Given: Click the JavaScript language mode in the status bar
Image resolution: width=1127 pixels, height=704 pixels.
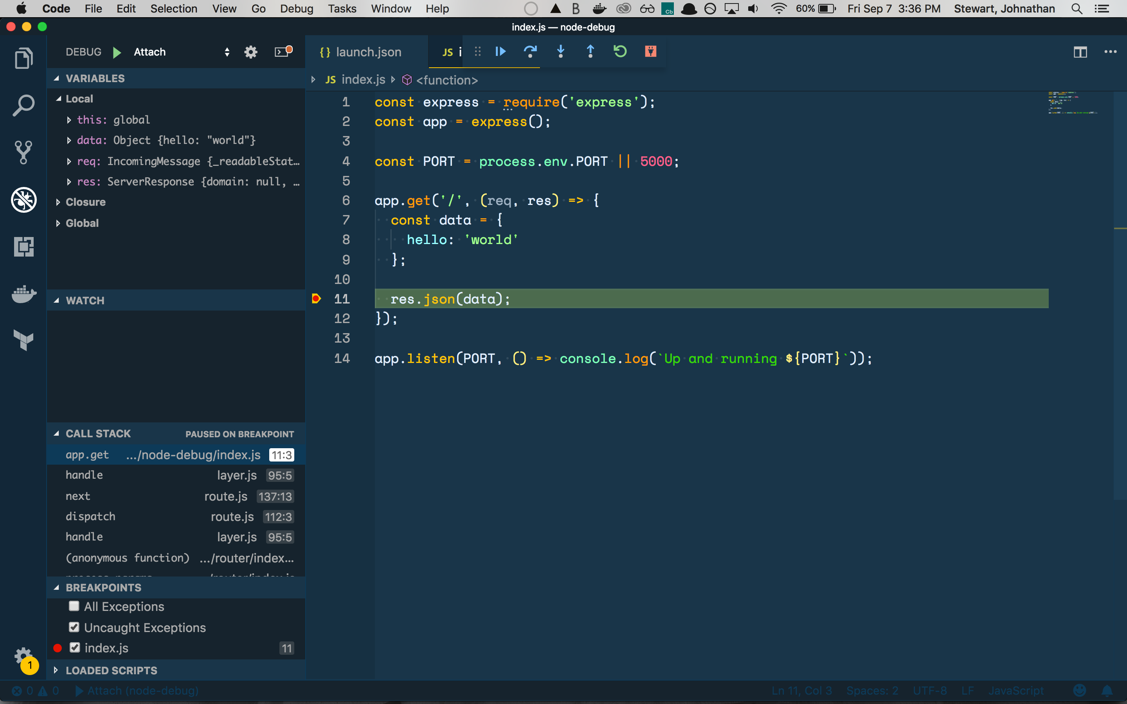Looking at the screenshot, I should (1016, 691).
